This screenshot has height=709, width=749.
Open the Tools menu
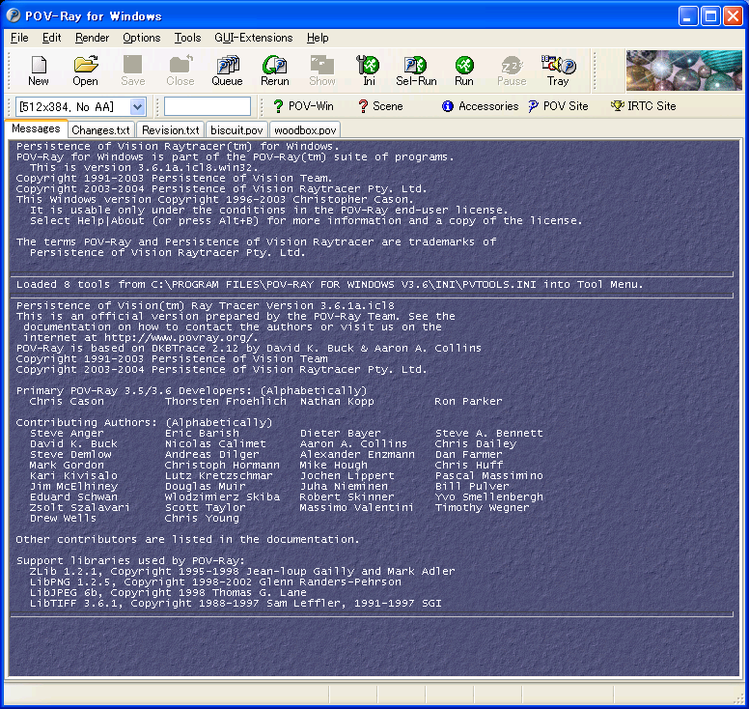click(x=187, y=38)
